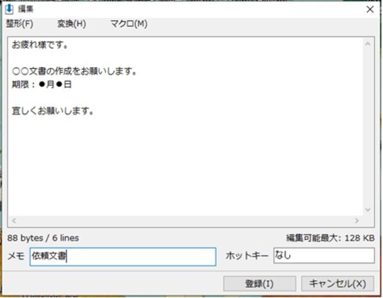Image resolution: width=383 pixels, height=298 pixels.
Task: Open the 整形(F) menu
Action: point(19,24)
